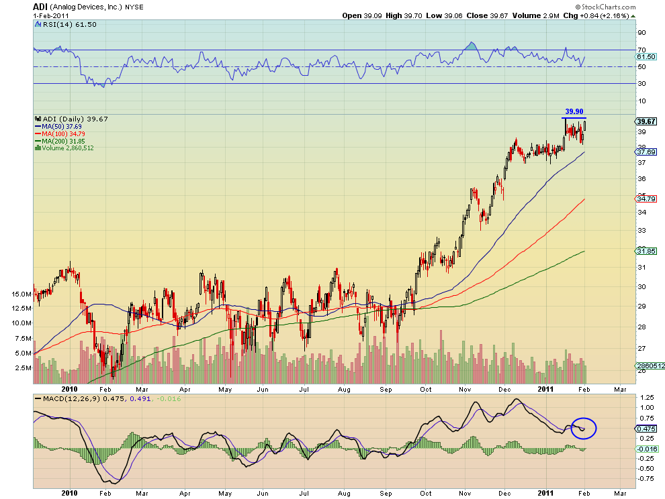
Task: Click the 31.85 MA(200) axis tag
Action: coord(646,252)
